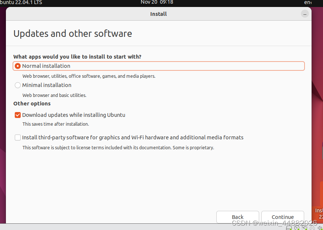The image size is (323, 230).
Task: Click the 'Web browser and basic utilities.' description
Action: coord(54,95)
